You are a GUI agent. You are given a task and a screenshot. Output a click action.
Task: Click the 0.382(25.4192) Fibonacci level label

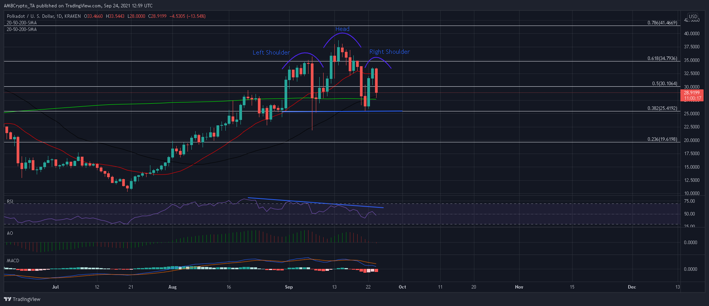coord(663,108)
